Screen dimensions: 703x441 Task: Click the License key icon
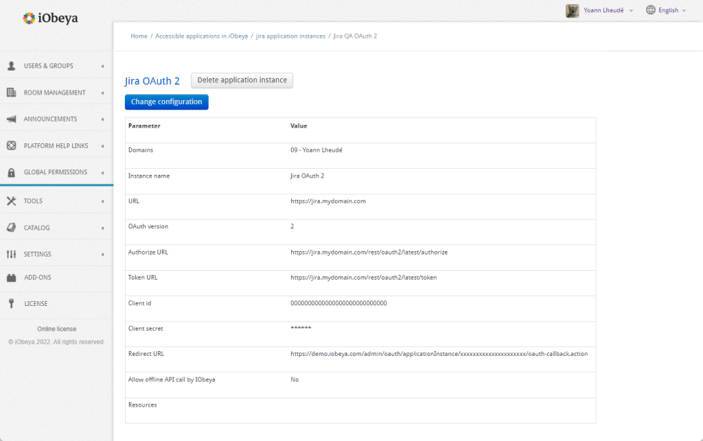click(11, 303)
